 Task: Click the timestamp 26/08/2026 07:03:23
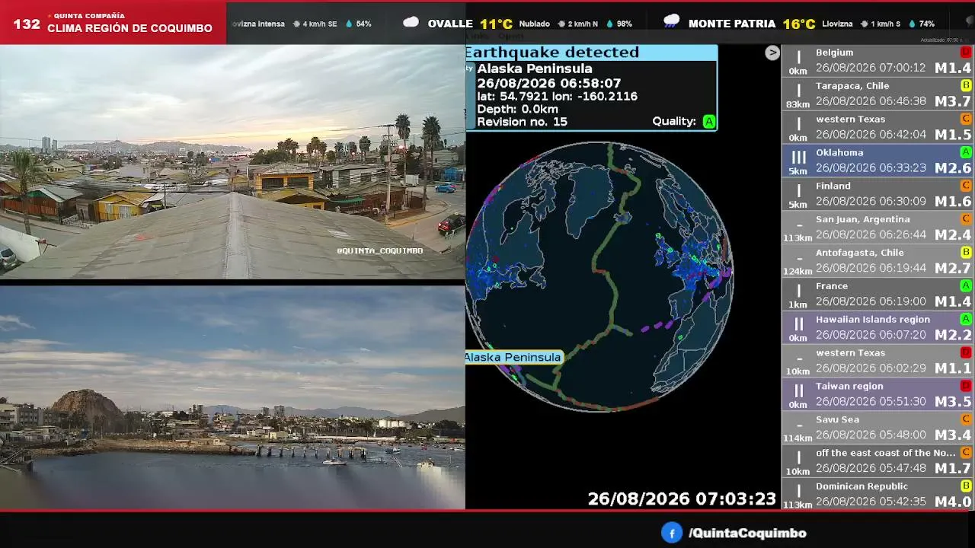[x=682, y=499]
